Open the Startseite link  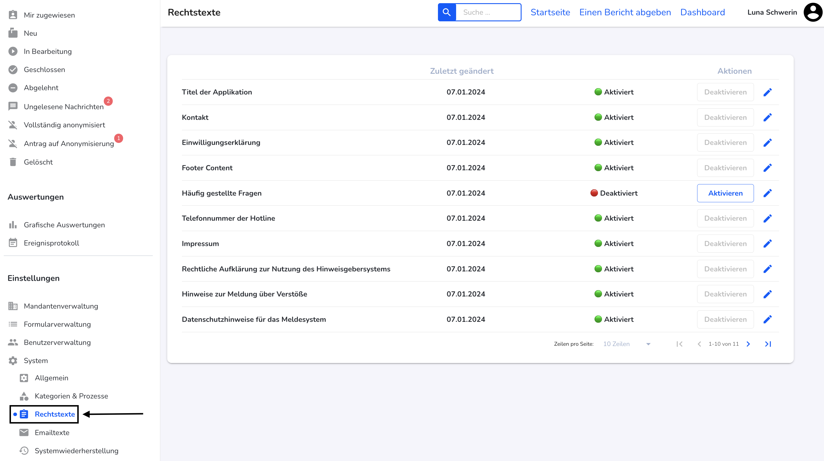pyautogui.click(x=550, y=12)
